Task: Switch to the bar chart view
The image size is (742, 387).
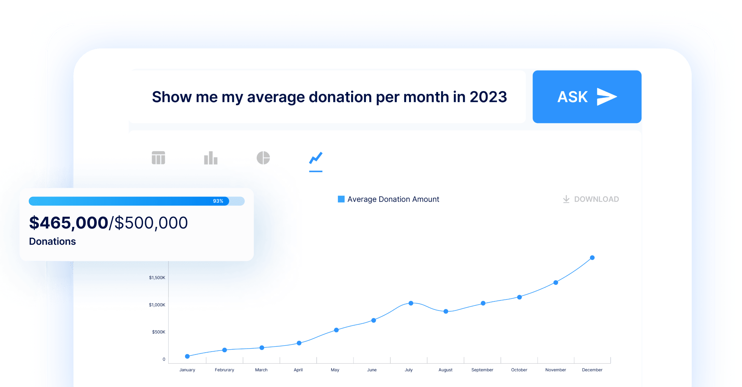Action: pos(211,158)
